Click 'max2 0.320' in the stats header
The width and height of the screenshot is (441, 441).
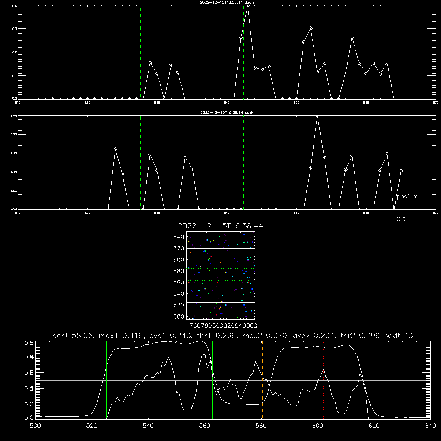click(265, 336)
